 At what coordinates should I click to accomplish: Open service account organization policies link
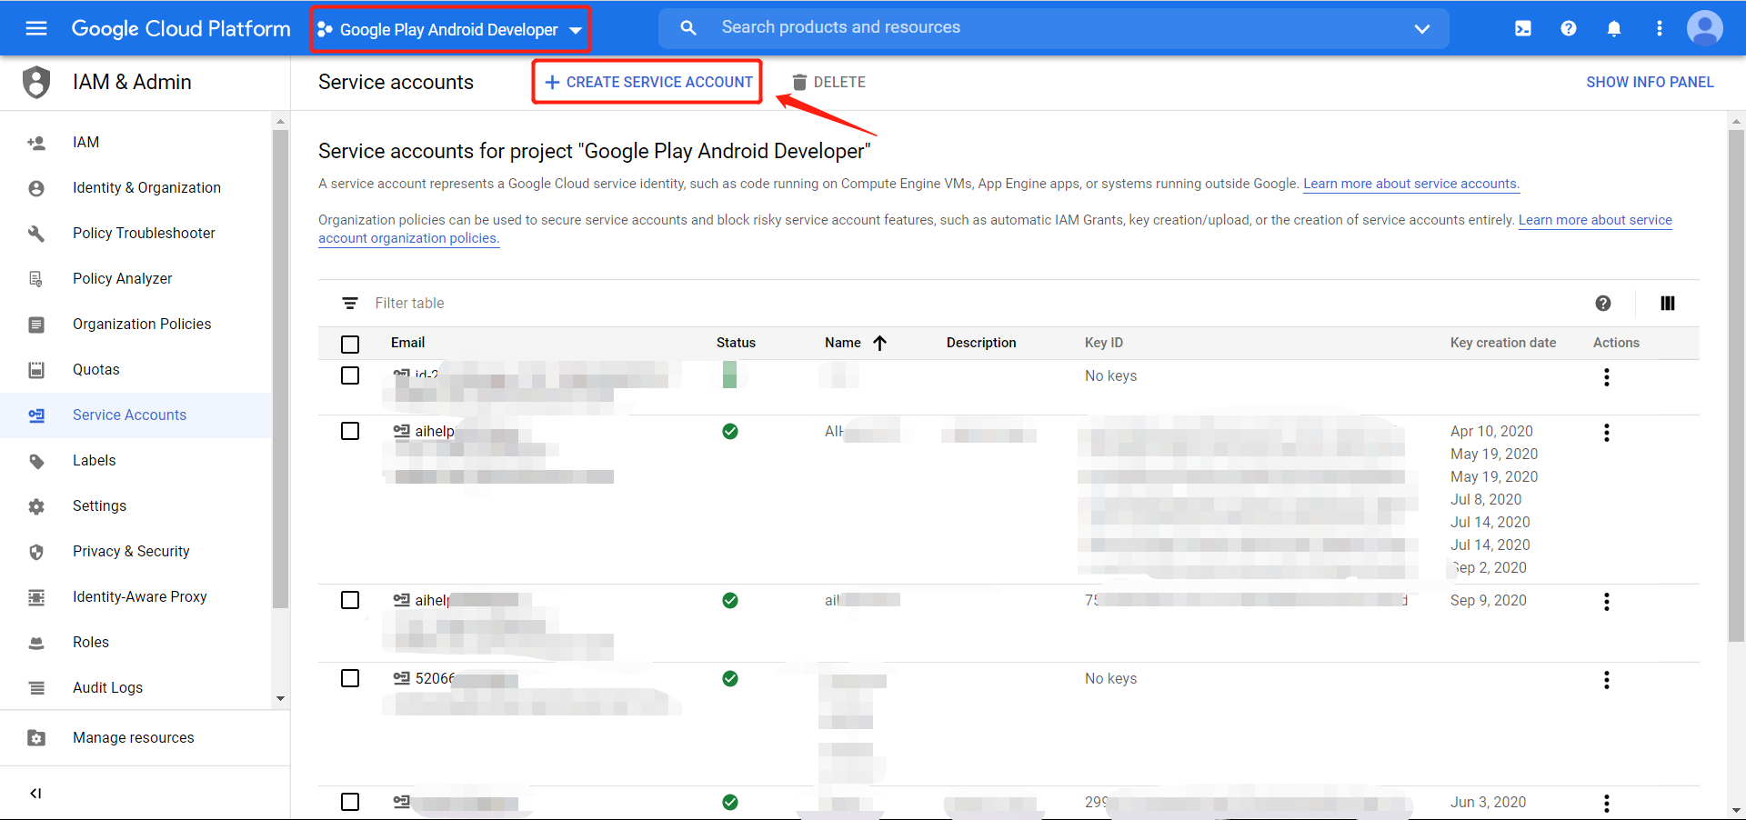[996, 229]
